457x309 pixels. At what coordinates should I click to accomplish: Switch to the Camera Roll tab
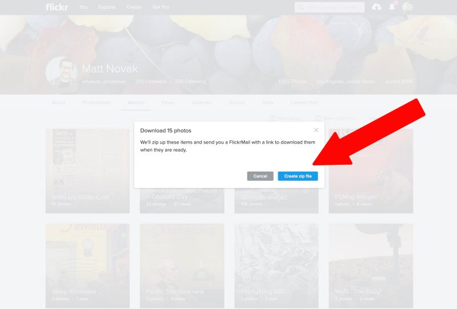pos(304,102)
